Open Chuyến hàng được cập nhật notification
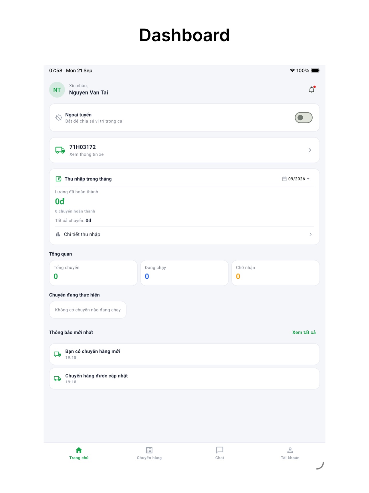The height and width of the screenshot is (493, 369). [184, 378]
